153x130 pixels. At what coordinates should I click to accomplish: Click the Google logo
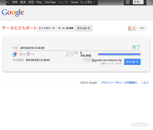tap(13, 13)
